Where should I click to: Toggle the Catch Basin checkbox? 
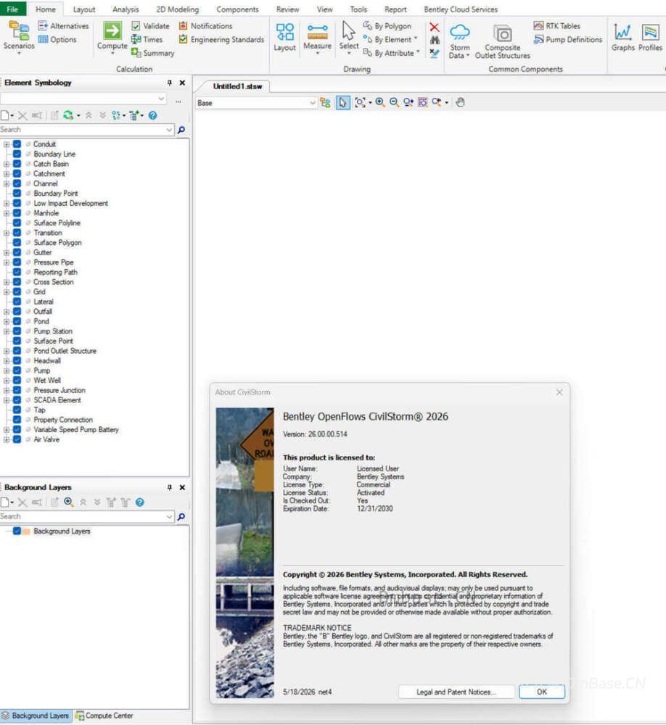pos(17,164)
